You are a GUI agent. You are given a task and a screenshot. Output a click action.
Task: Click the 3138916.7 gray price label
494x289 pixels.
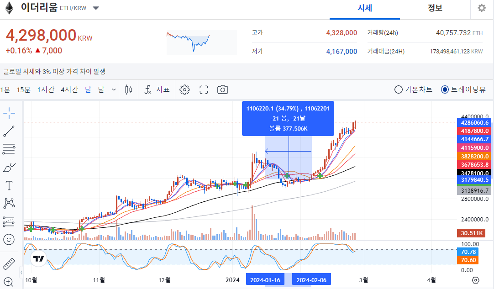474,191
